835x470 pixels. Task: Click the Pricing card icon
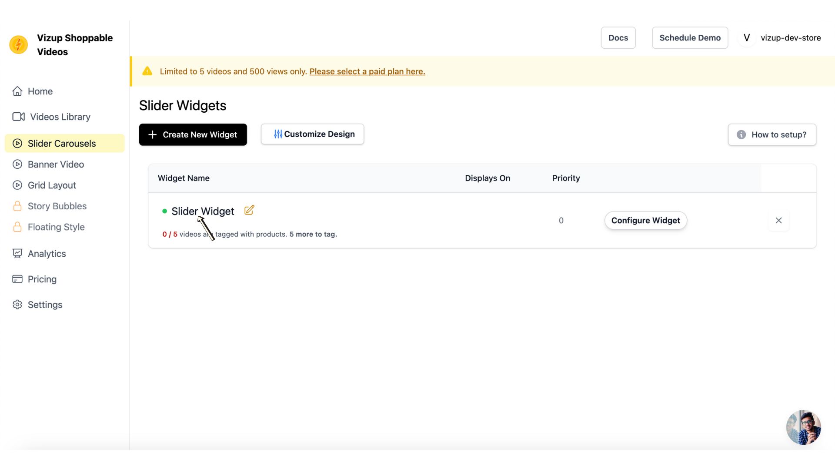[17, 279]
